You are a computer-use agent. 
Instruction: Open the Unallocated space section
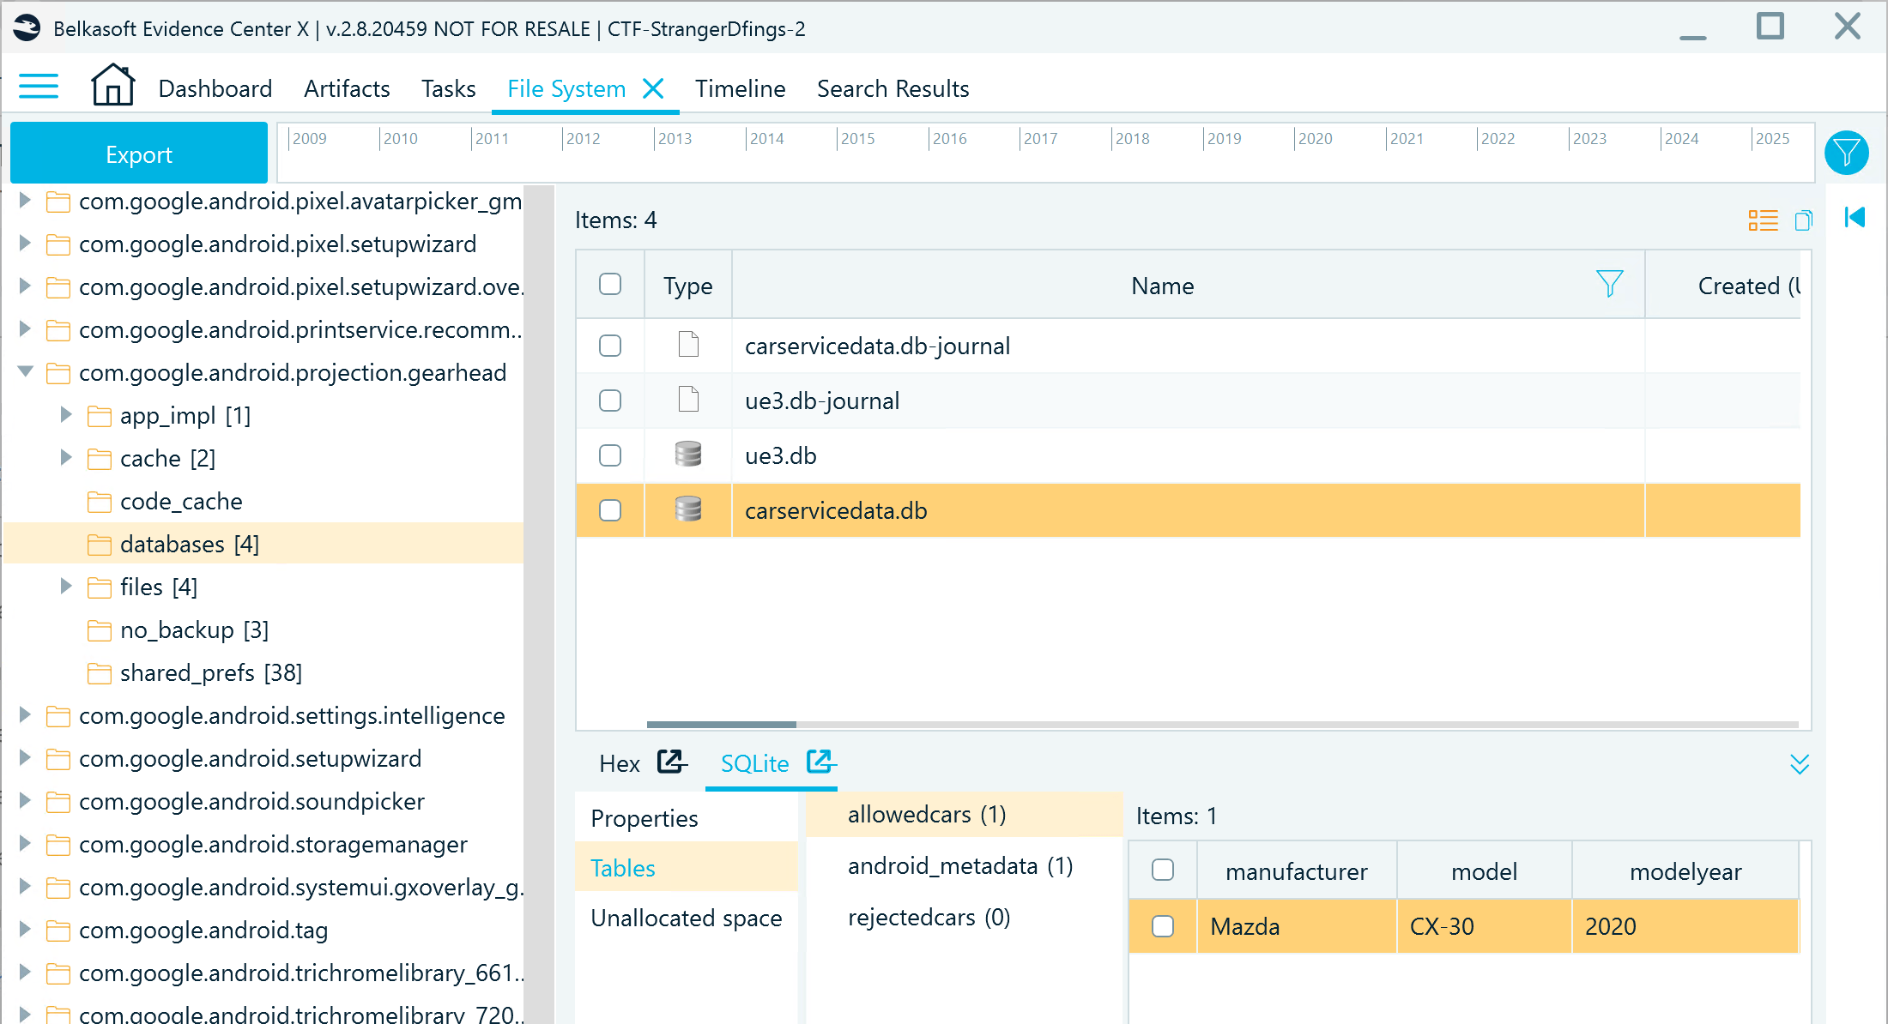(x=687, y=918)
